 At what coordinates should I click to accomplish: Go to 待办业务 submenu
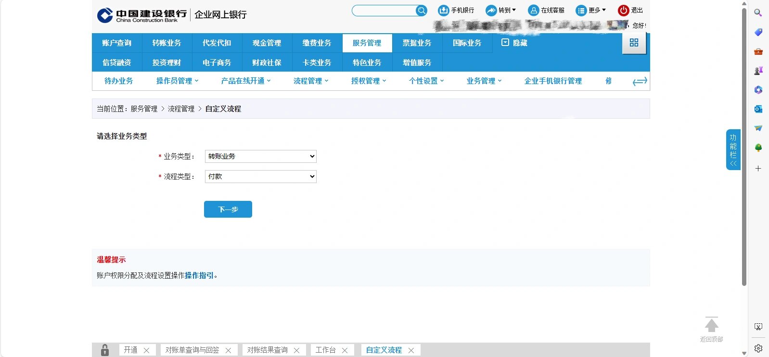click(119, 81)
